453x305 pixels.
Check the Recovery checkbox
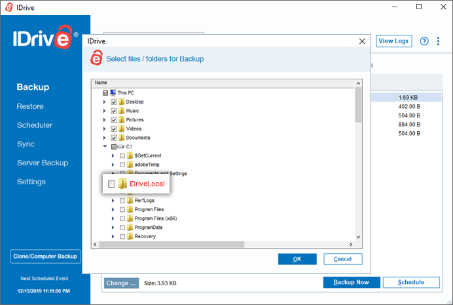122,236
